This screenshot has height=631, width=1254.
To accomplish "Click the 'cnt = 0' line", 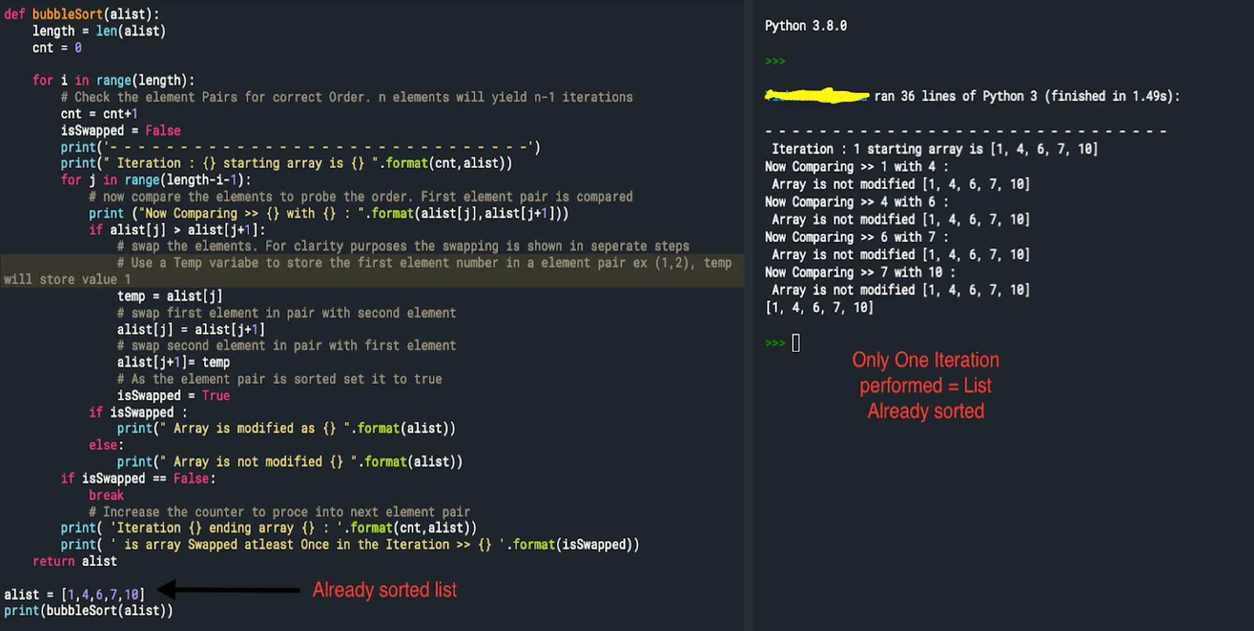I will point(57,48).
